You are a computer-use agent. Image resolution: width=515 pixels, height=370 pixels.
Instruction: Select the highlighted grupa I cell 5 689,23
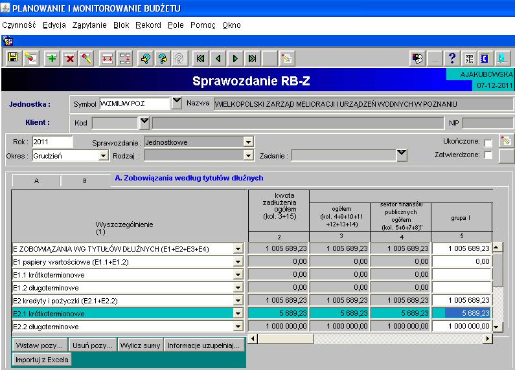tap(462, 313)
